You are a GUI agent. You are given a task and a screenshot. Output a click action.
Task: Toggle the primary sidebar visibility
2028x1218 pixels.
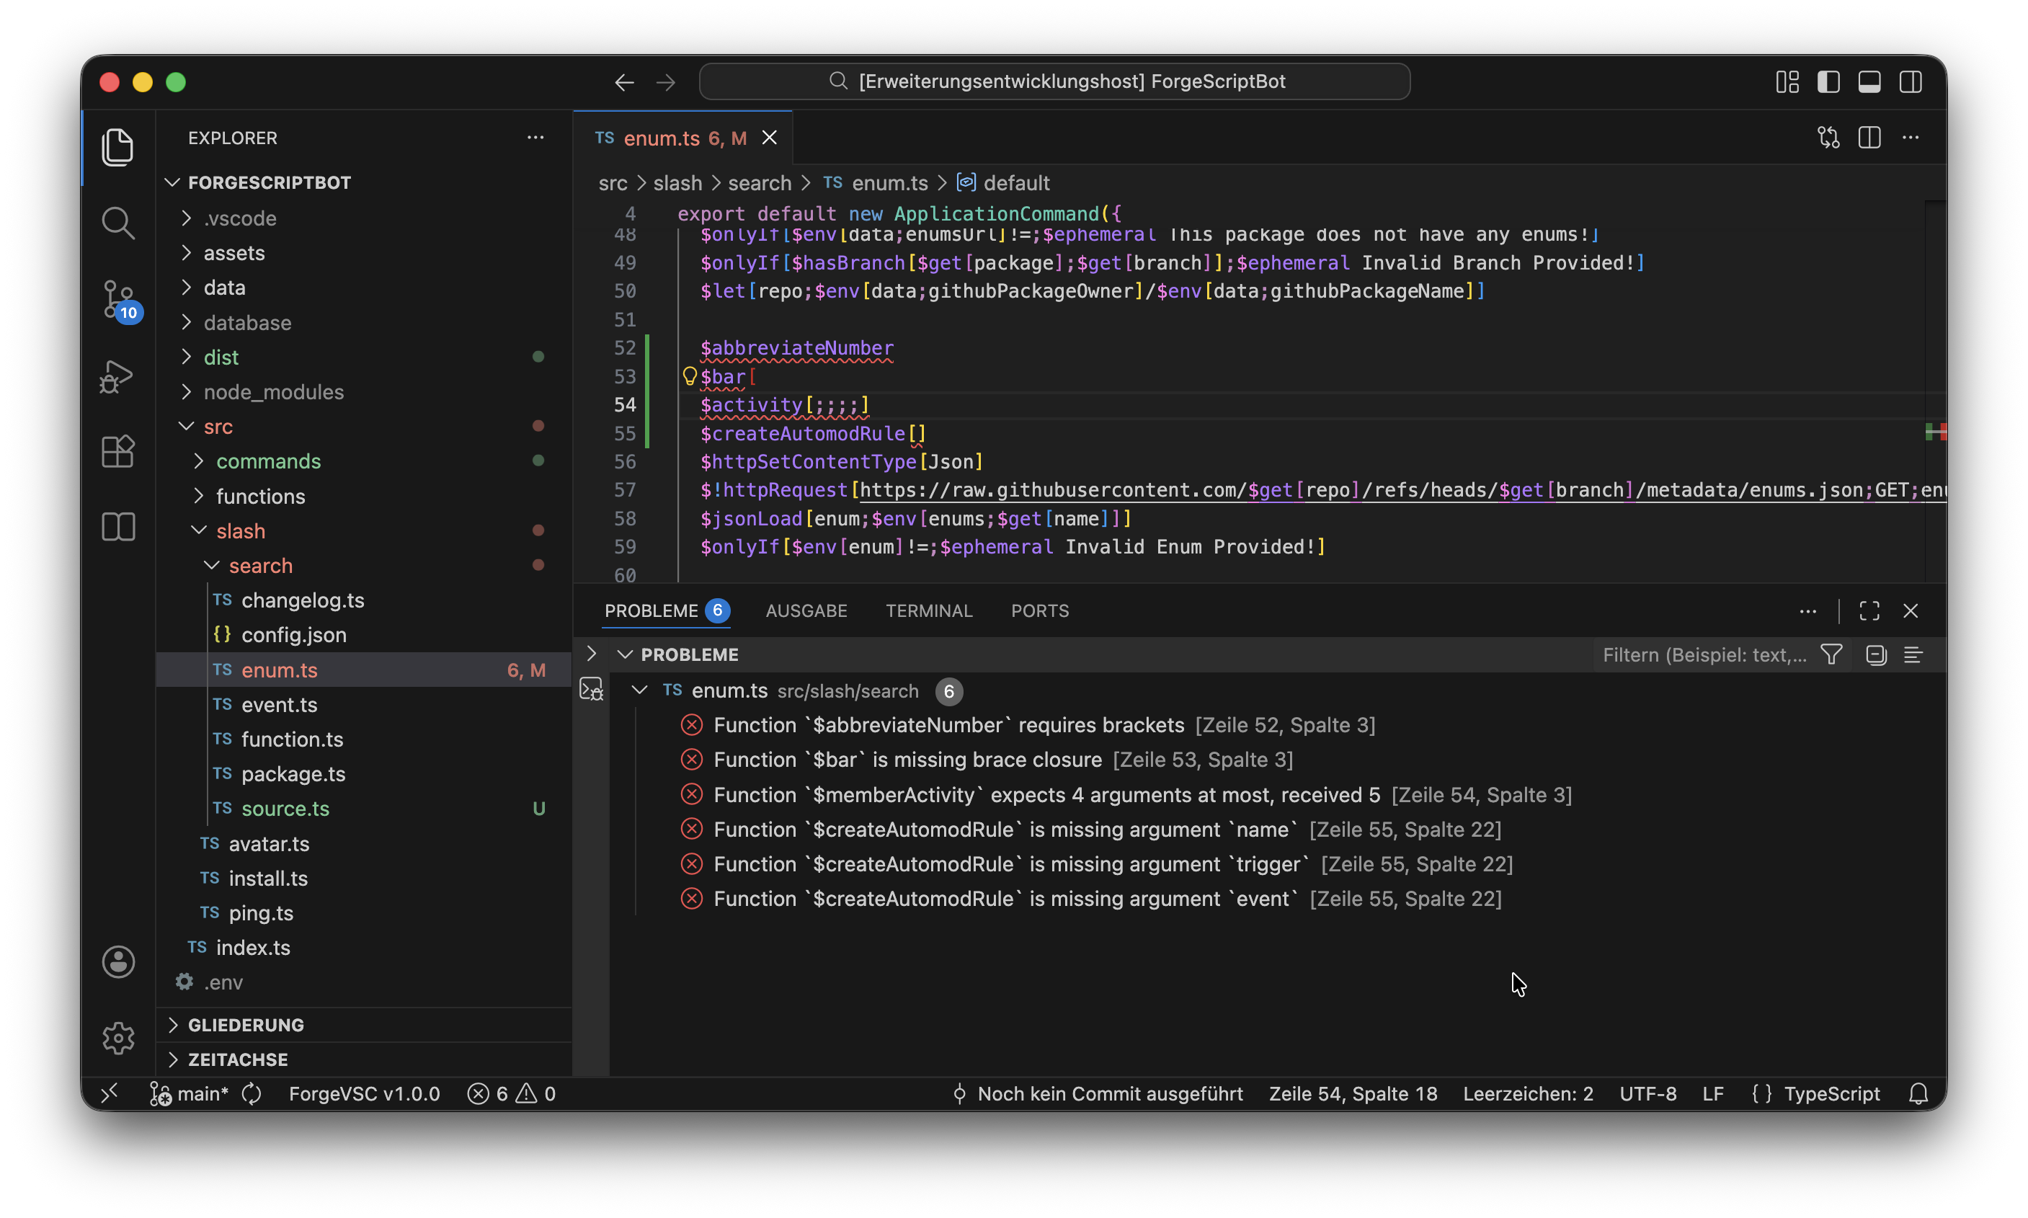(1828, 81)
